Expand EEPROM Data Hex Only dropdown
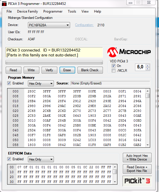 coord(41,159)
